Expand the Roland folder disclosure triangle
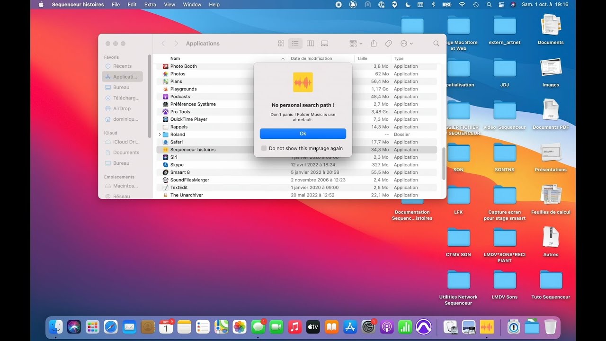606x341 pixels. coord(160,135)
